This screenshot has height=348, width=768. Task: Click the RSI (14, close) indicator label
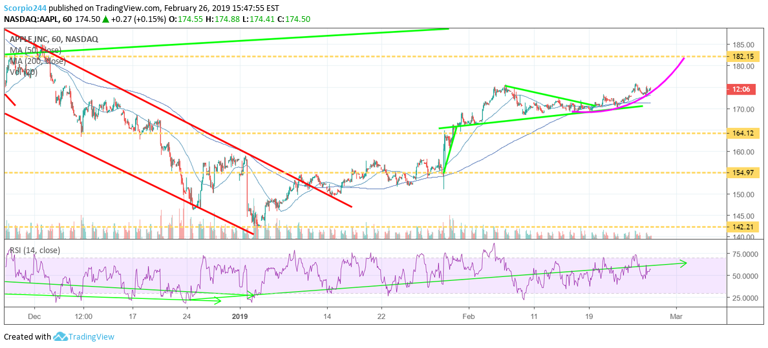[x=34, y=250]
